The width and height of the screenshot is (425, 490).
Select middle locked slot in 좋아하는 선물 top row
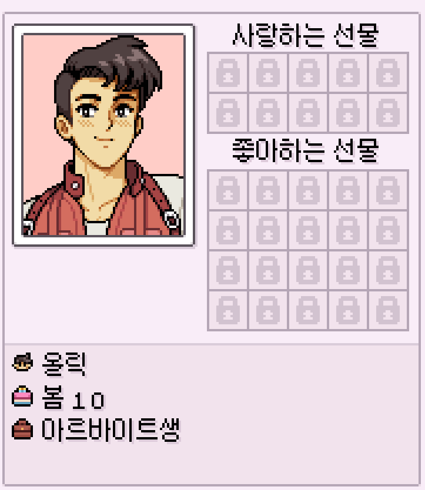point(308,190)
